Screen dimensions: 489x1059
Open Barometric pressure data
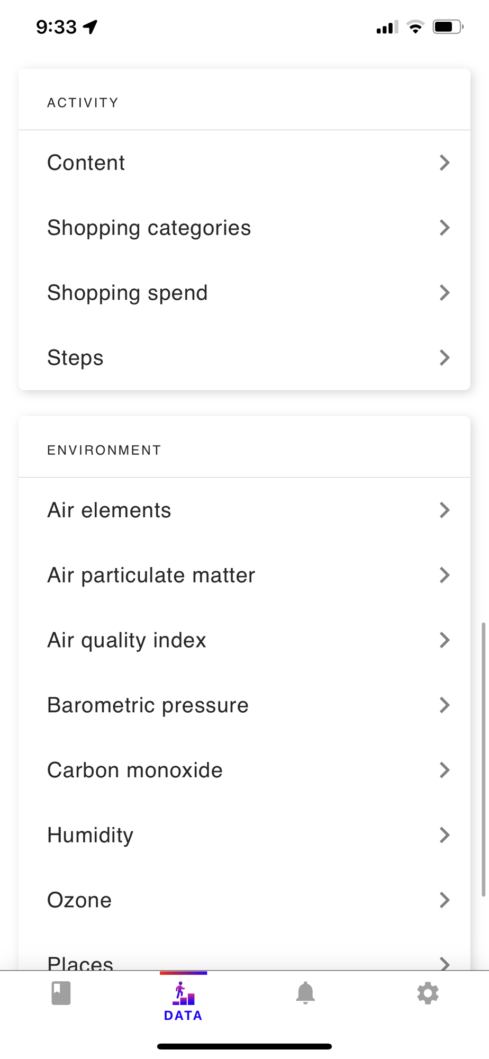(x=148, y=705)
